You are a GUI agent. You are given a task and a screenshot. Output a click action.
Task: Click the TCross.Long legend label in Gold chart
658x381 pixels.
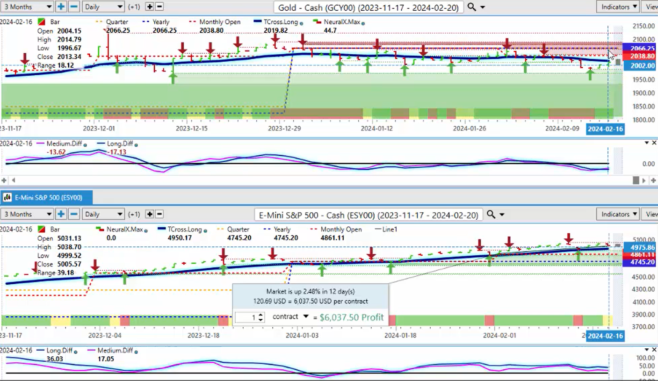coord(280,22)
